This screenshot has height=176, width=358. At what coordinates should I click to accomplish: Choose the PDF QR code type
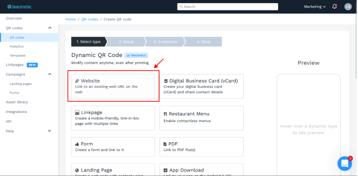click(x=202, y=147)
